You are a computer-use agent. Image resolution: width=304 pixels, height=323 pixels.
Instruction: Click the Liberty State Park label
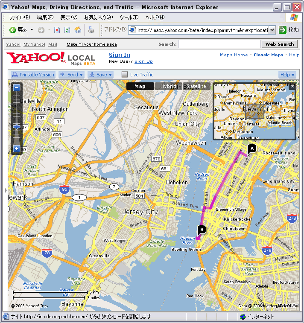[157, 243]
